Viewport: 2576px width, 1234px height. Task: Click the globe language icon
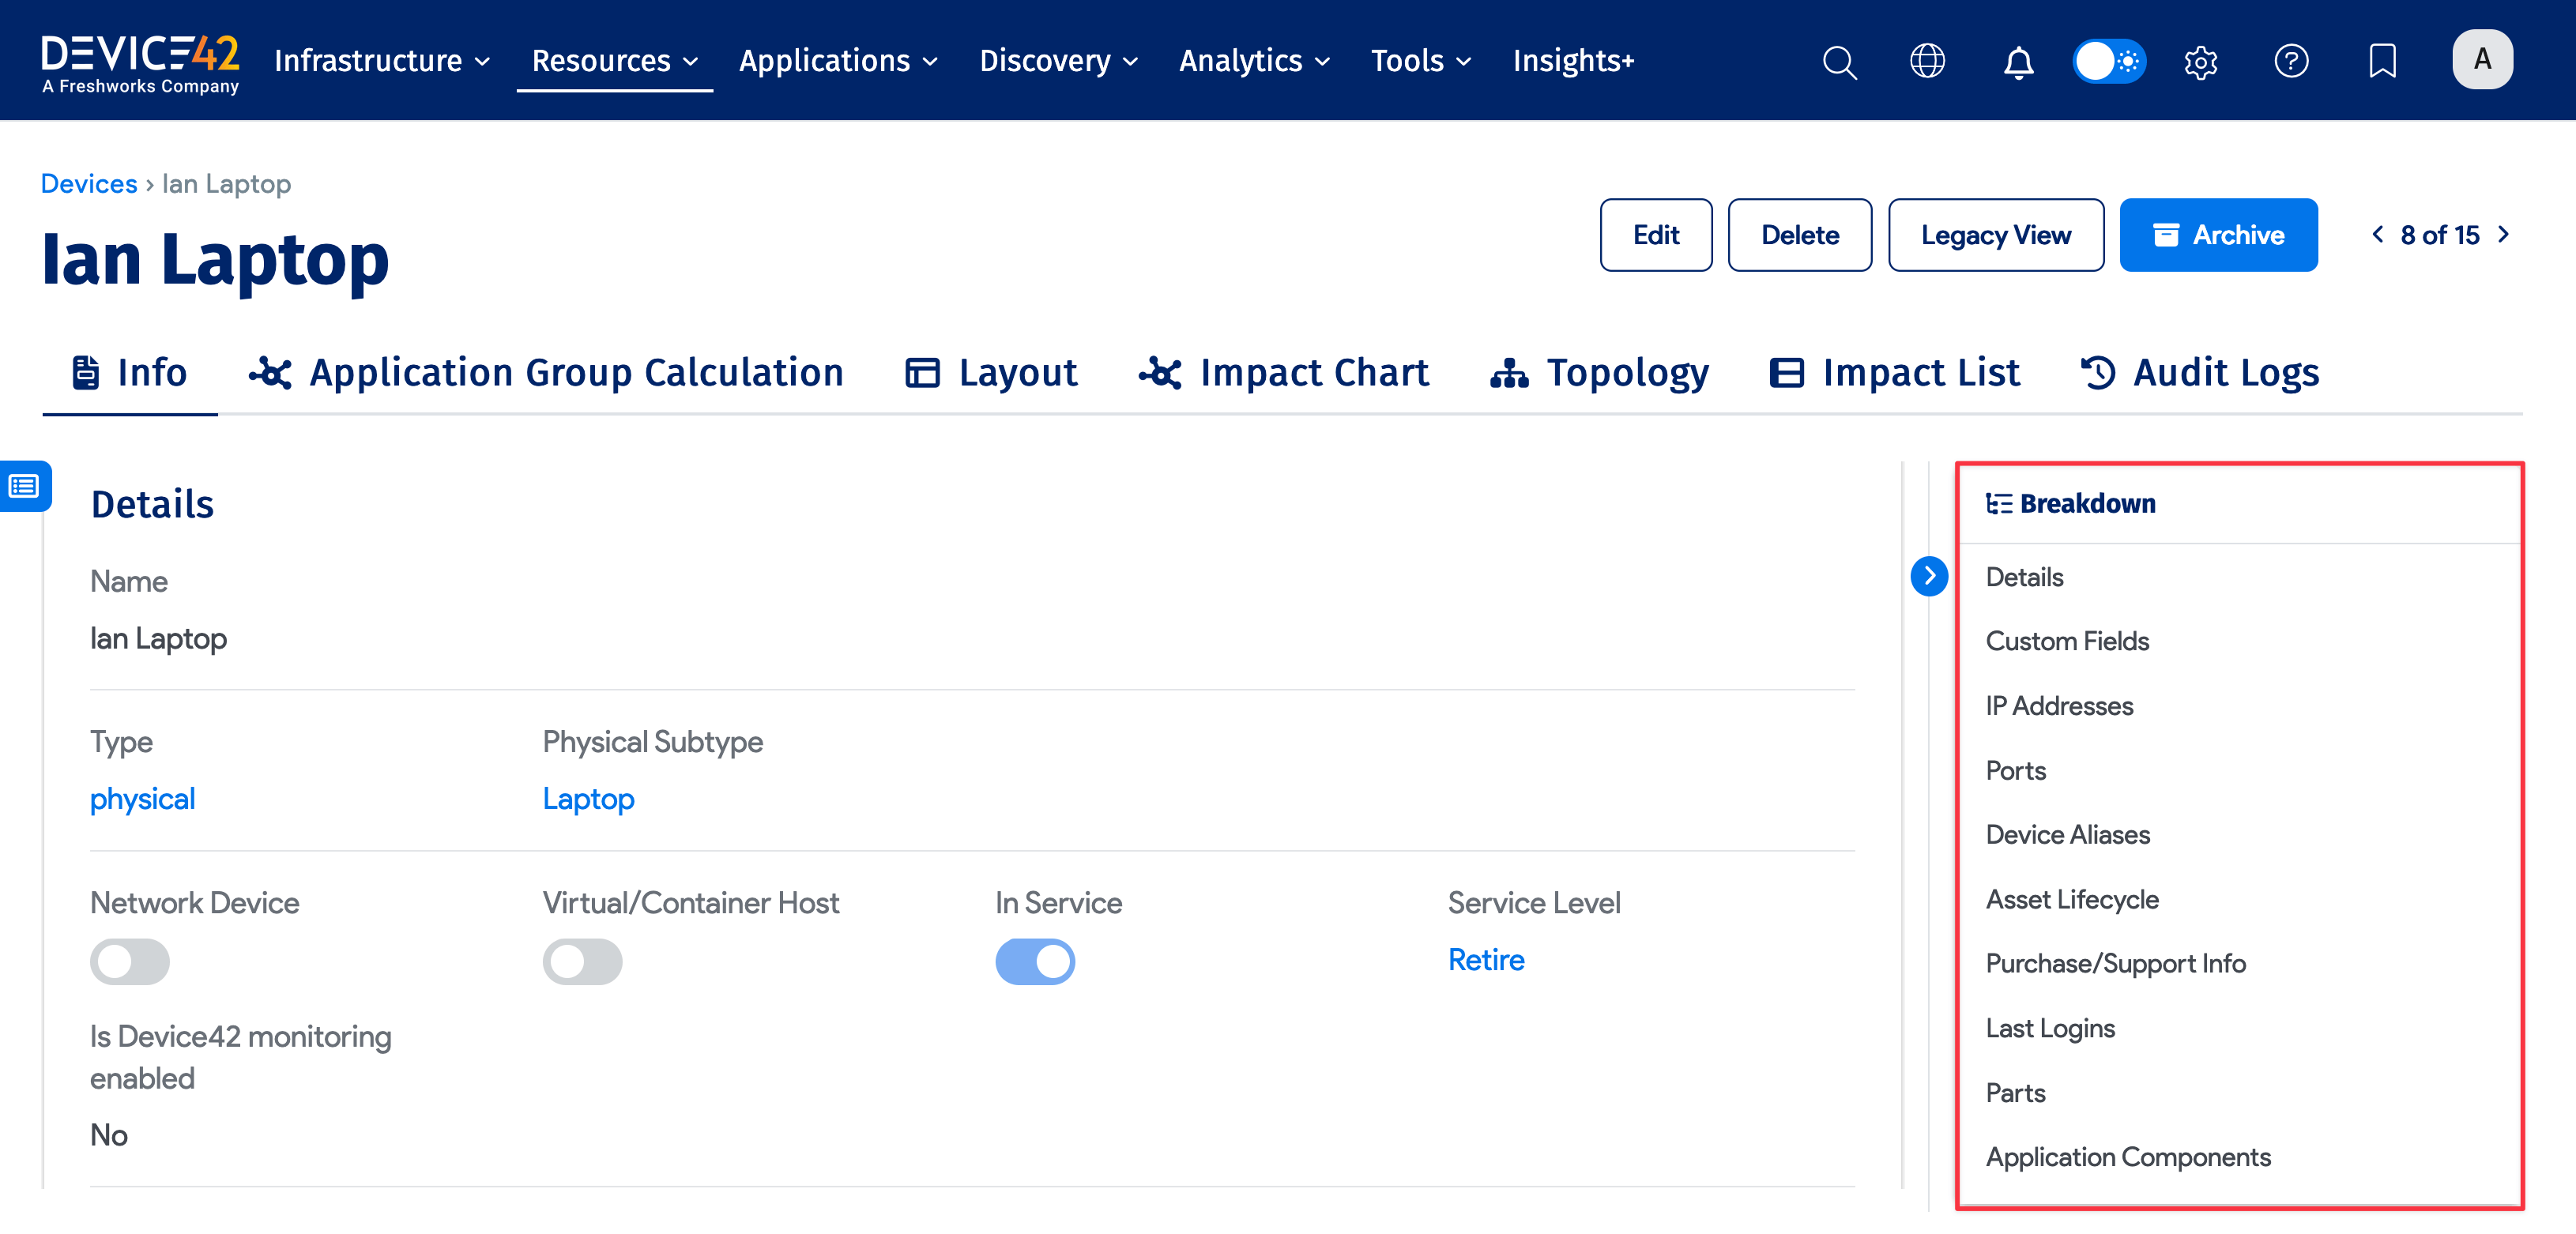[x=1926, y=61]
